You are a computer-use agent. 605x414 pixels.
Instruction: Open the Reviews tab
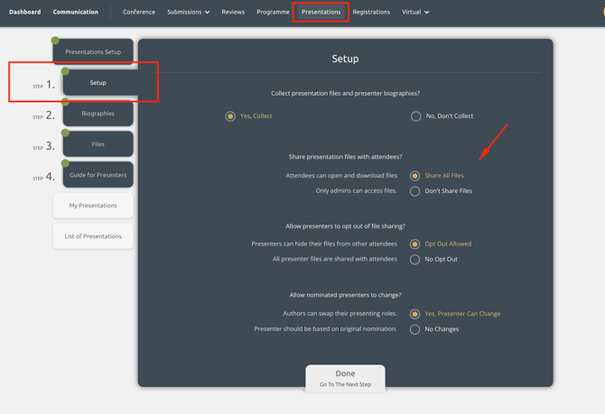pos(233,13)
